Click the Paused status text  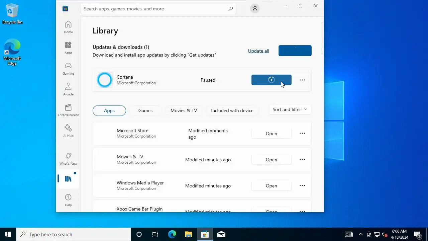coord(208,80)
